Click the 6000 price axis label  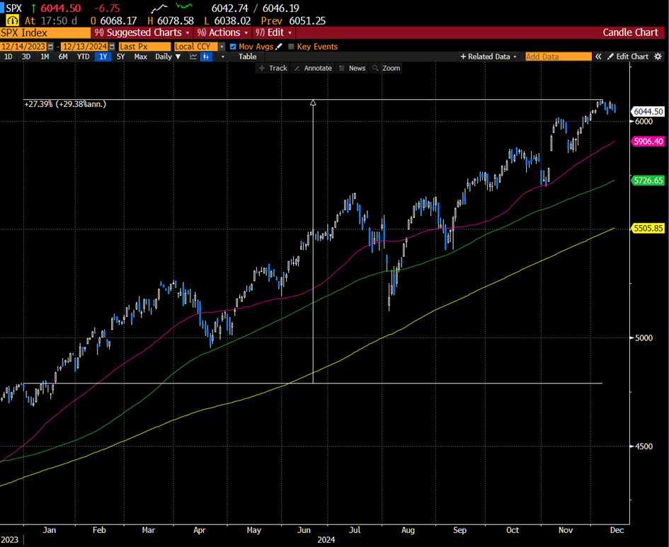[644, 122]
